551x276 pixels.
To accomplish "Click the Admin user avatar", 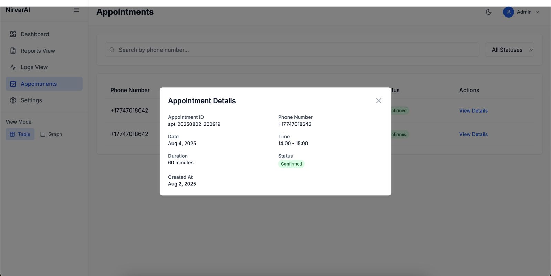I will coord(508,12).
